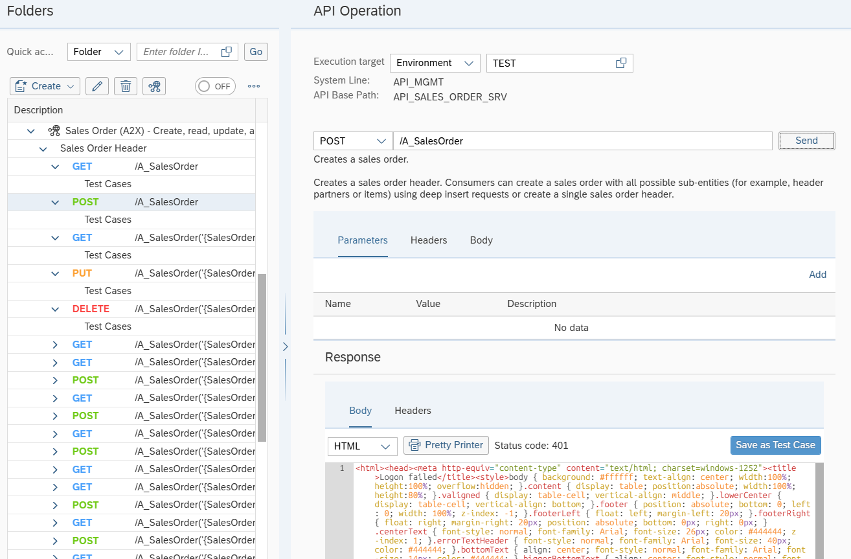The width and height of the screenshot is (851, 559).
Task: Click value help icon in TEST field
Action: (x=620, y=63)
